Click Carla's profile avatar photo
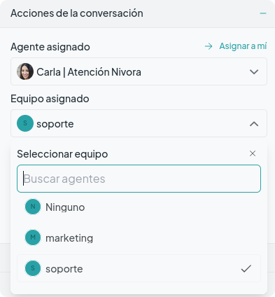 tap(25, 71)
